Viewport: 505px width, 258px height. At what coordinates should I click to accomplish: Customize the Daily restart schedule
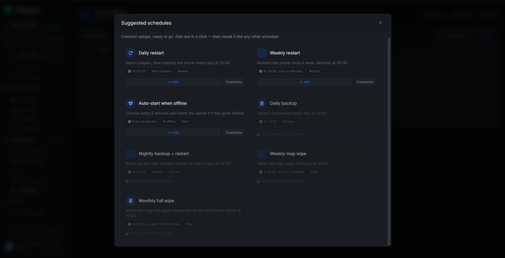click(234, 82)
